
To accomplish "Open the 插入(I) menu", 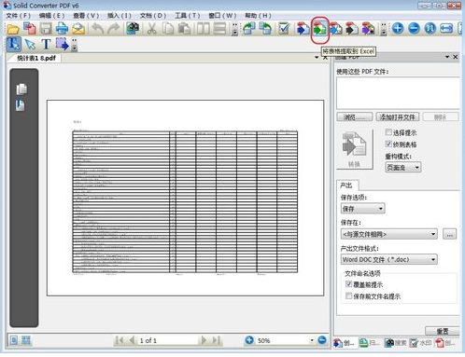I will click(x=120, y=16).
